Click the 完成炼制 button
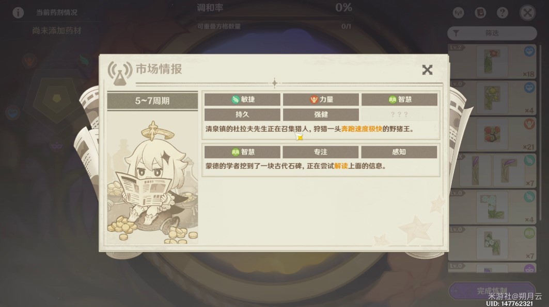Image resolution: width=549 pixels, height=307 pixels. 492,291
